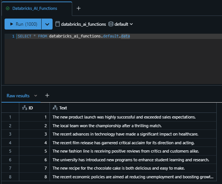
Task: Select cell 'The new product launch was highly successful...'
Action: tap(133, 117)
